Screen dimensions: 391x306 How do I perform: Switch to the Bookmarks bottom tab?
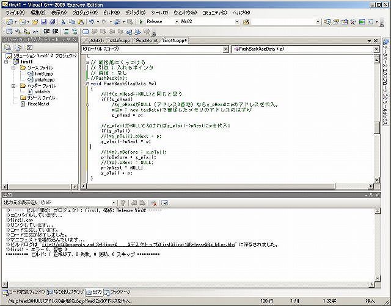coord(117,292)
